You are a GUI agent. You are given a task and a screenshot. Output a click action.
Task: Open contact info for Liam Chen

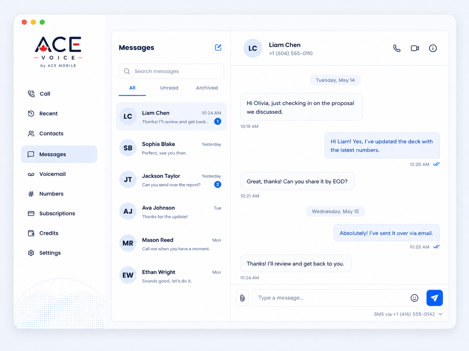[x=433, y=48]
